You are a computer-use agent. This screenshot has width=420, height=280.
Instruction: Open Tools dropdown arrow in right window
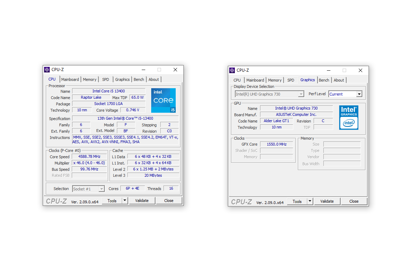310,201
